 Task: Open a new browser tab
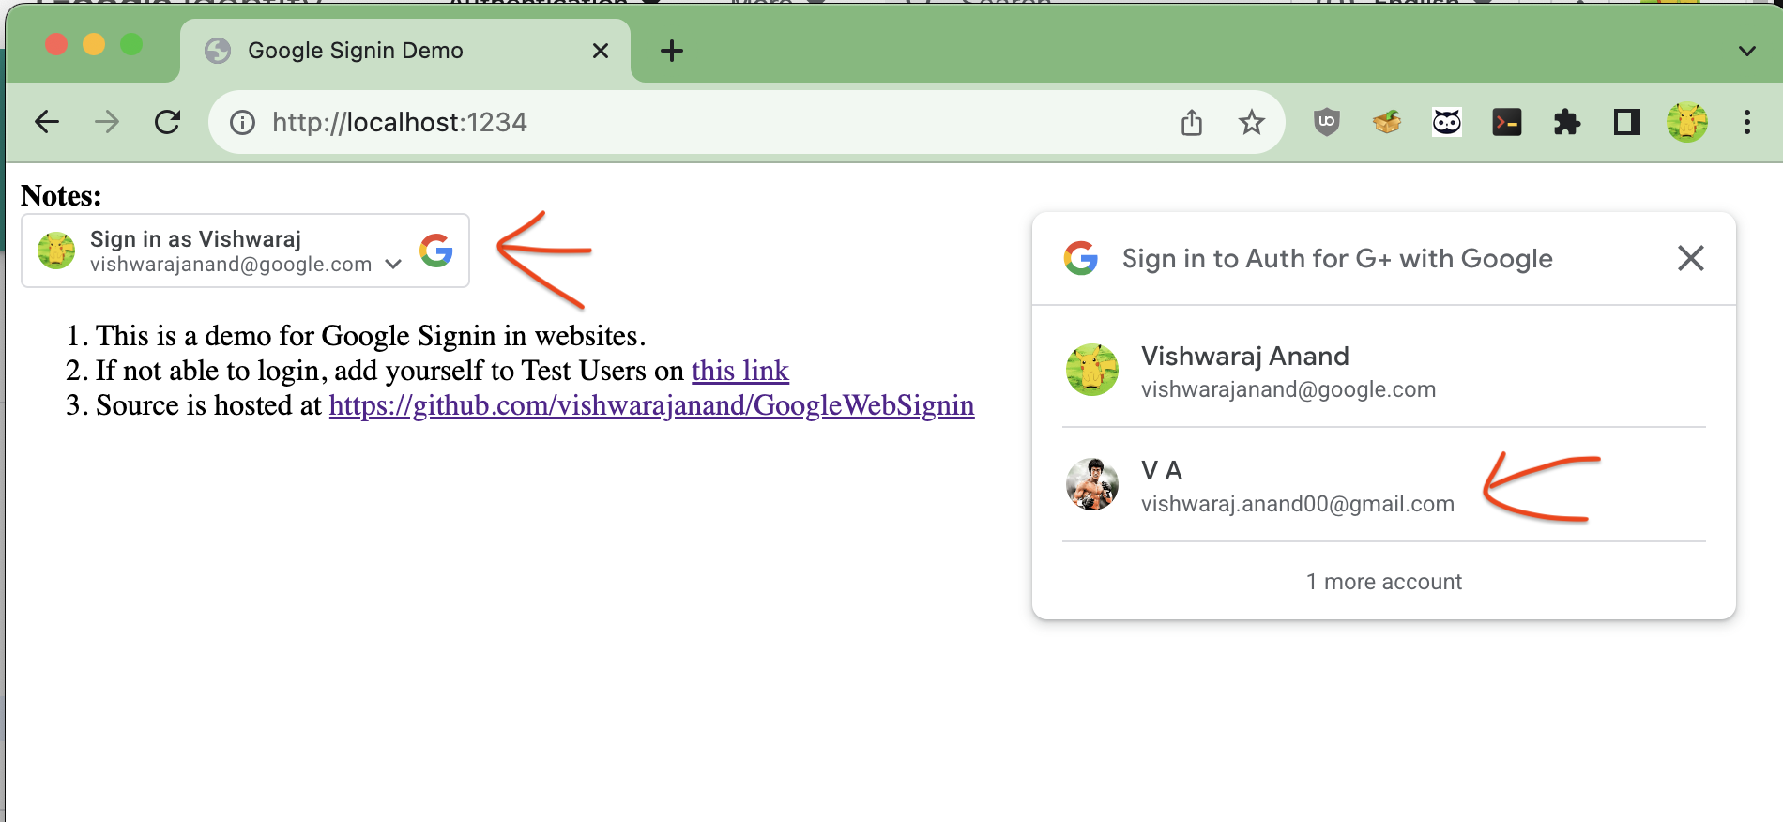point(672,51)
